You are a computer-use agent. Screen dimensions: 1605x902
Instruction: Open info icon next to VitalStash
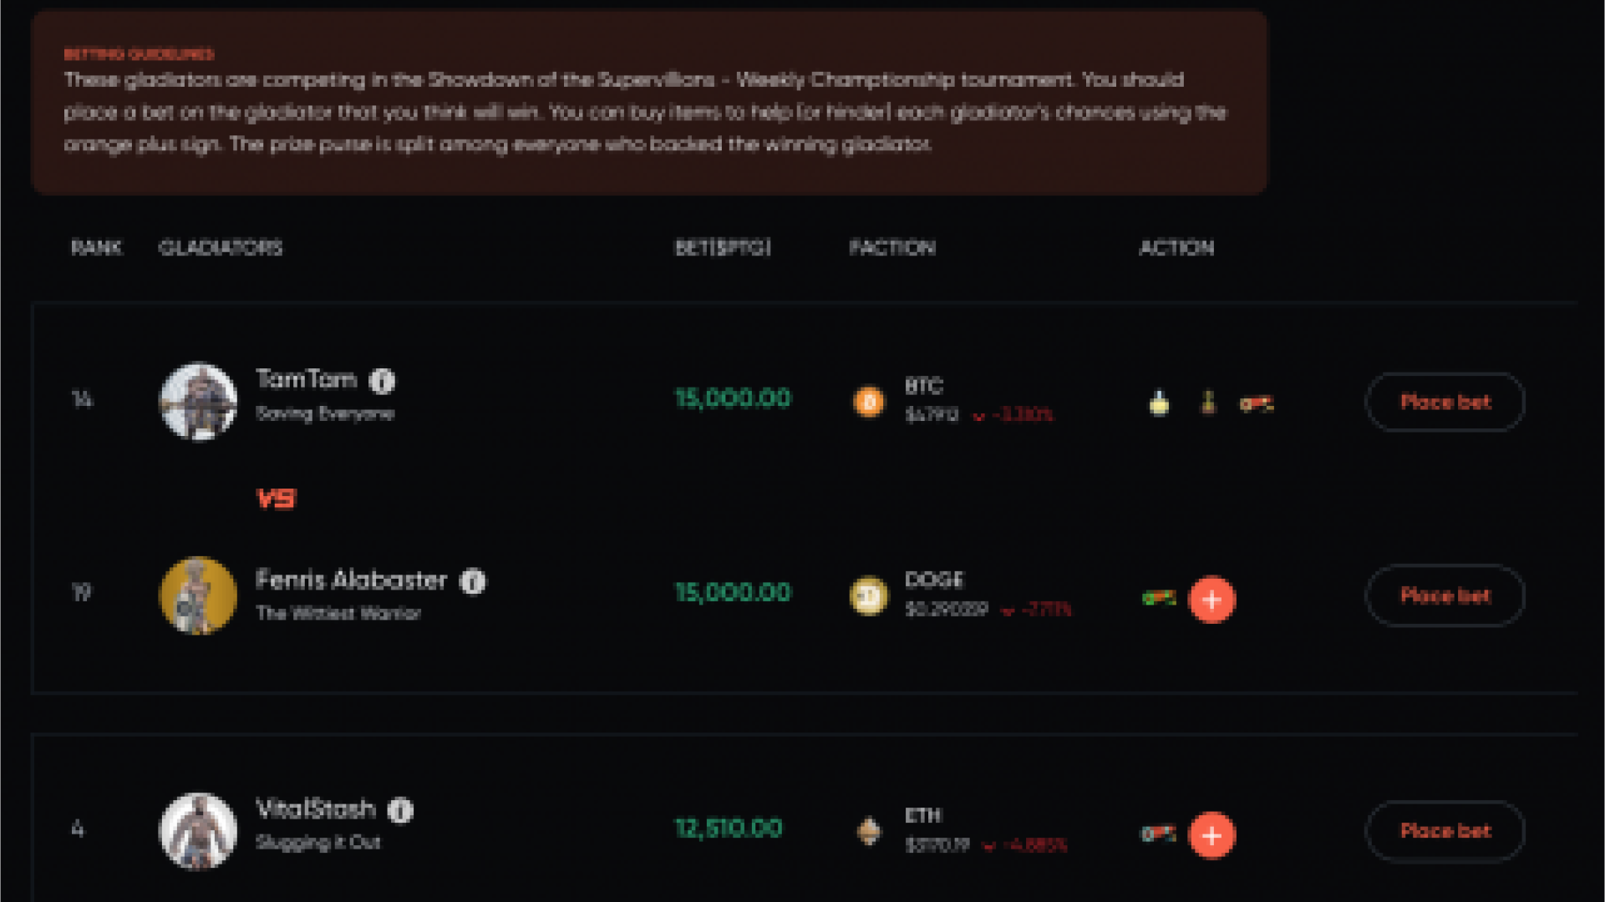point(401,810)
